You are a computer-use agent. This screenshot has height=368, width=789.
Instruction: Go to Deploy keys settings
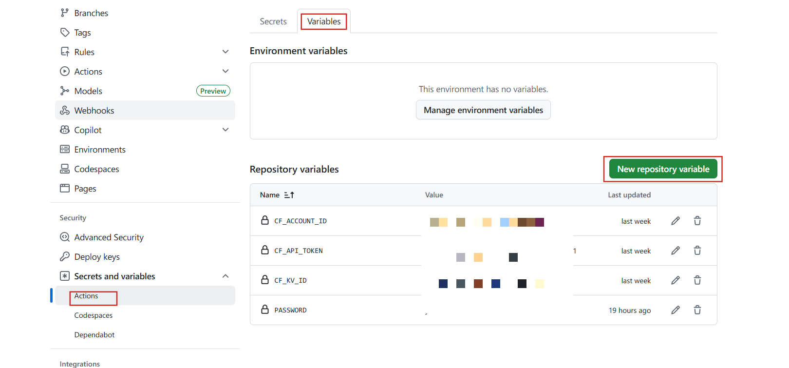97,257
